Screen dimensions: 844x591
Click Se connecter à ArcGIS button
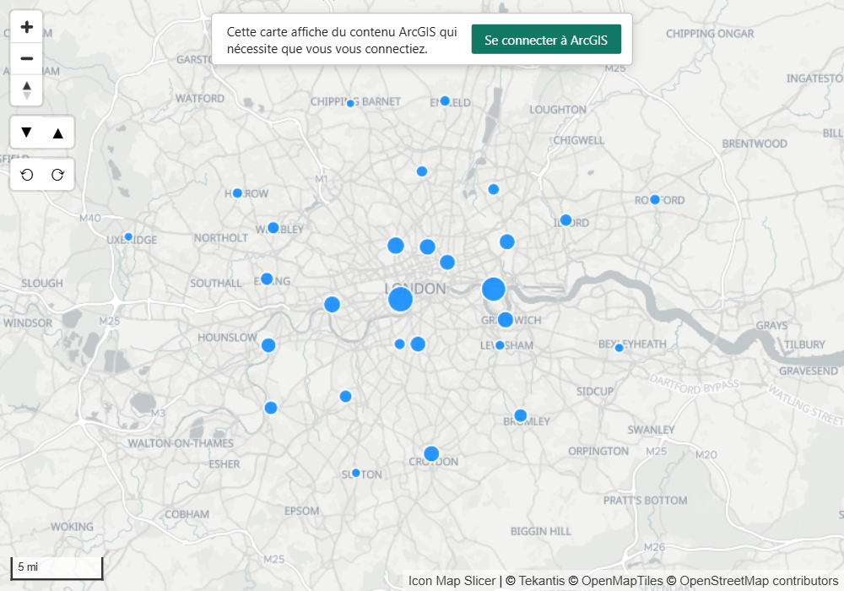[x=546, y=40]
